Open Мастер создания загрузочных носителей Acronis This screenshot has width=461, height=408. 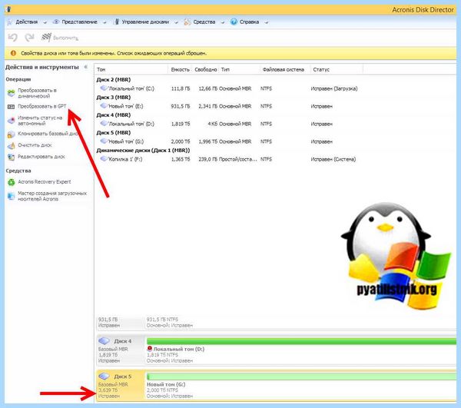(x=52, y=196)
